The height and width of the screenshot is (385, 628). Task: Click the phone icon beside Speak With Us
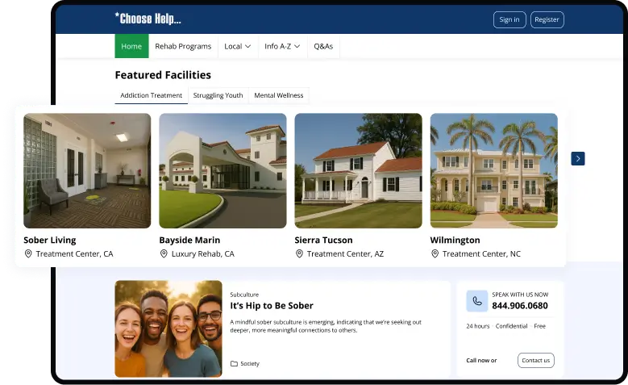pyautogui.click(x=476, y=301)
